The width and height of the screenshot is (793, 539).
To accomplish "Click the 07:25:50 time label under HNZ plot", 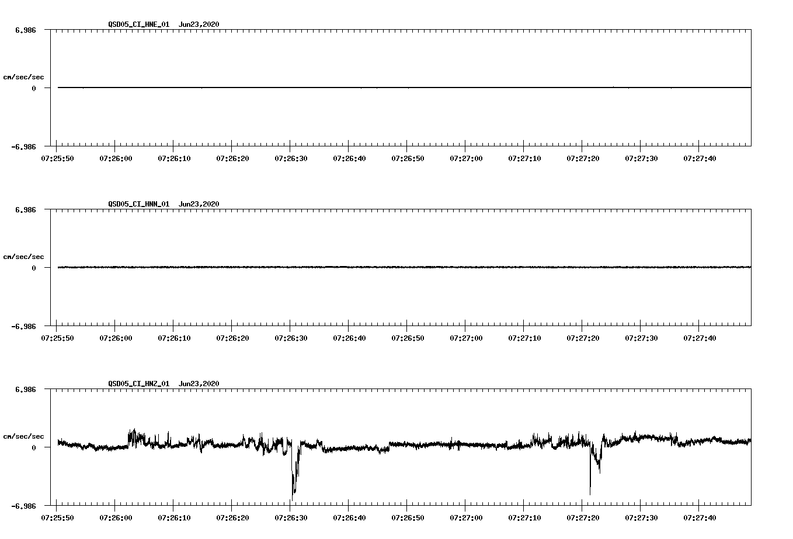I will (57, 517).
